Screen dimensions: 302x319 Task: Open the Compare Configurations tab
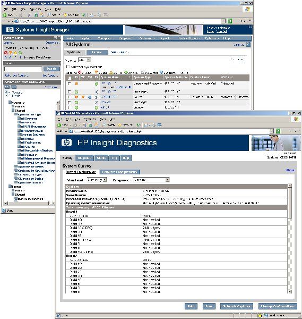click(x=119, y=172)
